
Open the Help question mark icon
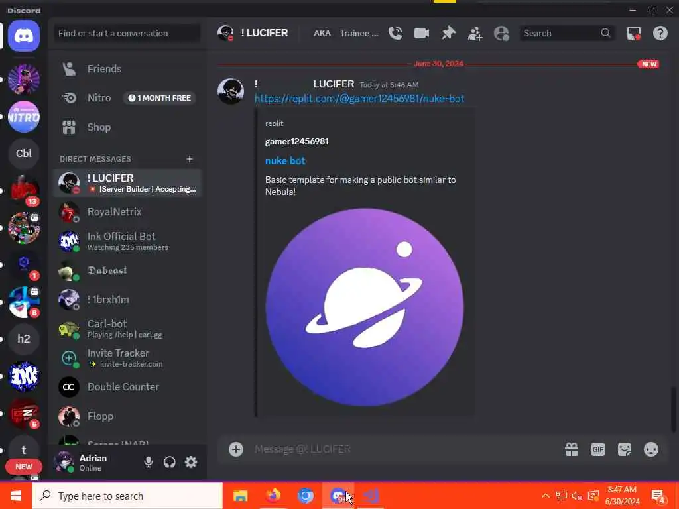tap(660, 33)
